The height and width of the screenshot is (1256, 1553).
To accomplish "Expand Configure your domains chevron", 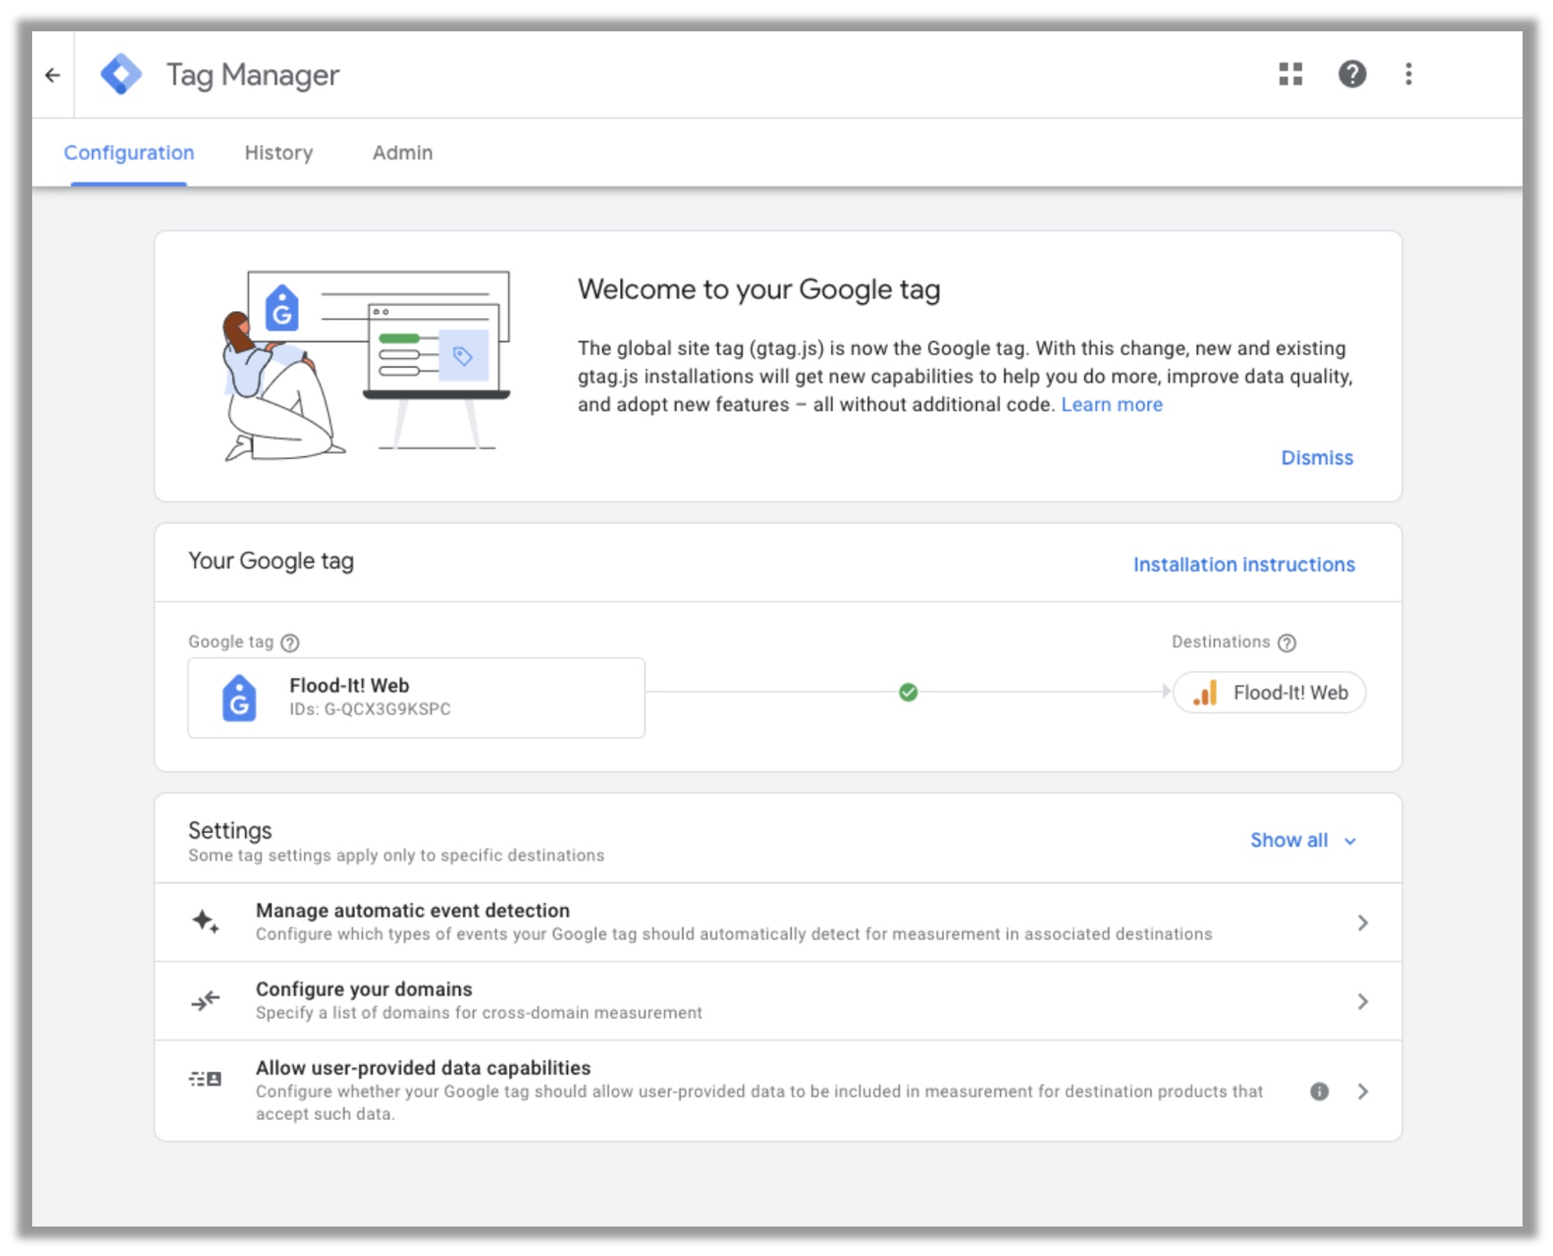I will (x=1362, y=1001).
